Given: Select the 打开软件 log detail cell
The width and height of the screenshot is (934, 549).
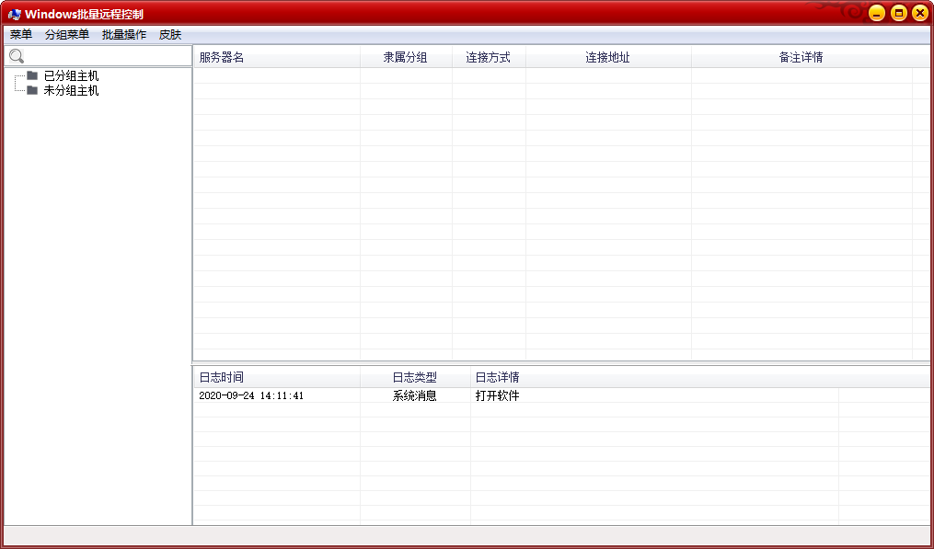Looking at the screenshot, I should tap(498, 395).
